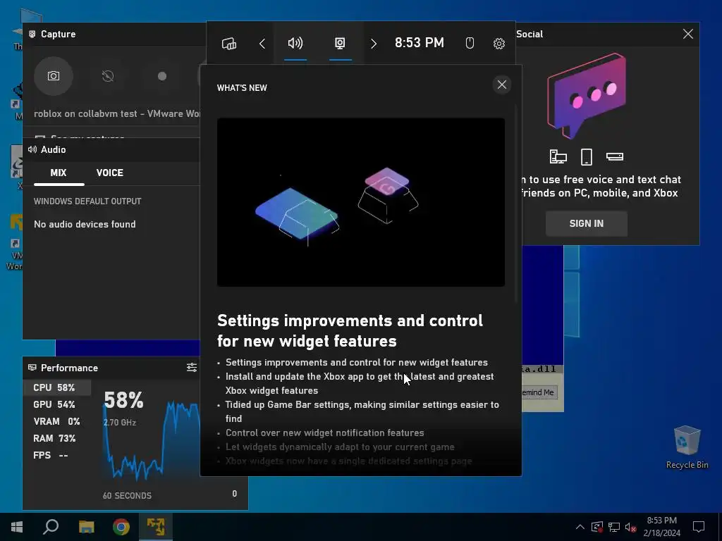
Task: Switch to the VOICE tab in Audio
Action: [x=109, y=173]
